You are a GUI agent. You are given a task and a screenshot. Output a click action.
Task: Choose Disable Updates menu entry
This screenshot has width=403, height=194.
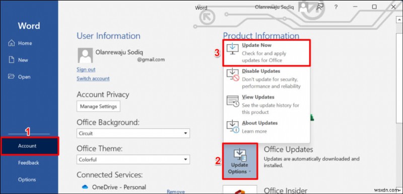[x=266, y=79]
